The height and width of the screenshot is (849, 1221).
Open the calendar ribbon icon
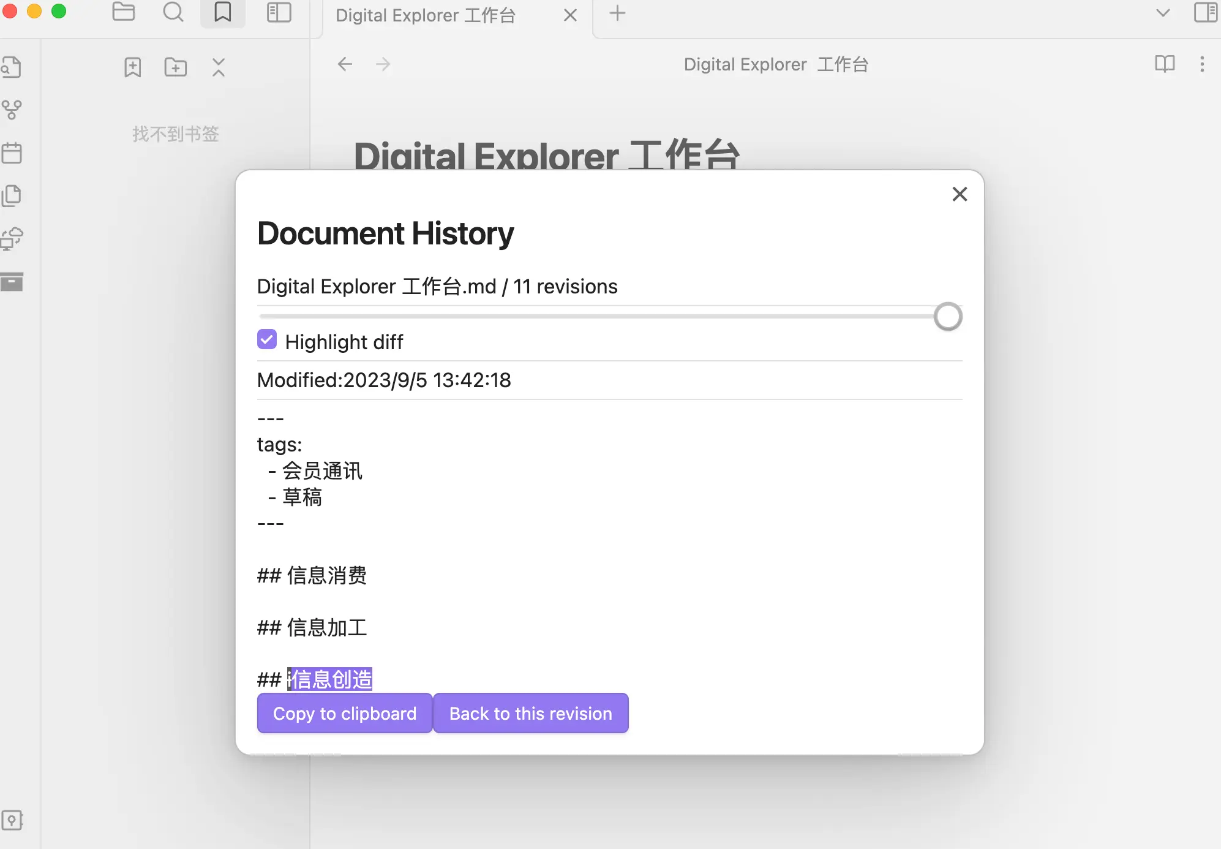tap(12, 153)
